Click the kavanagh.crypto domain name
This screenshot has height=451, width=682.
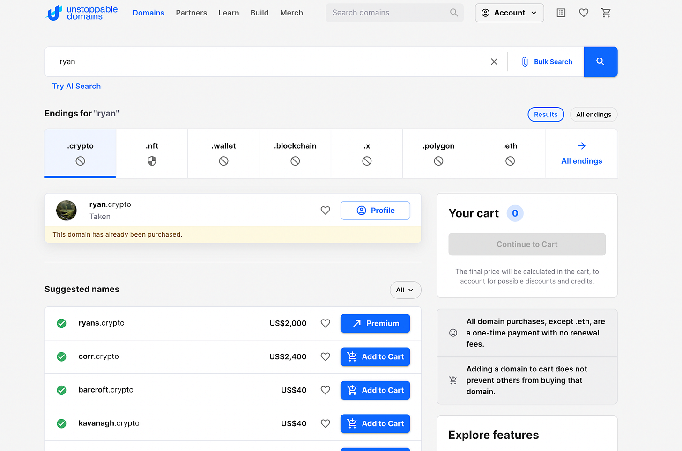click(109, 423)
